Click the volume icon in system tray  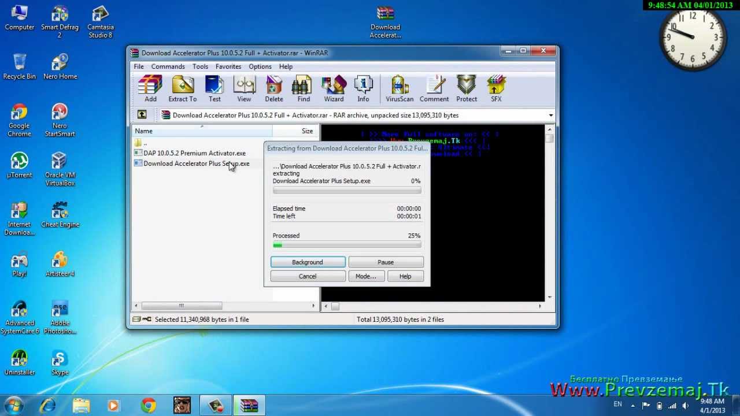click(685, 405)
